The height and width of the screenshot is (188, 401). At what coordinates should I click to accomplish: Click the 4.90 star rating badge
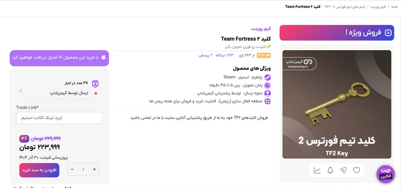264,55
